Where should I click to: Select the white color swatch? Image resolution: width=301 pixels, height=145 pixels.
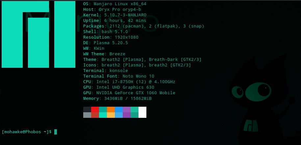[x=142, y=112]
